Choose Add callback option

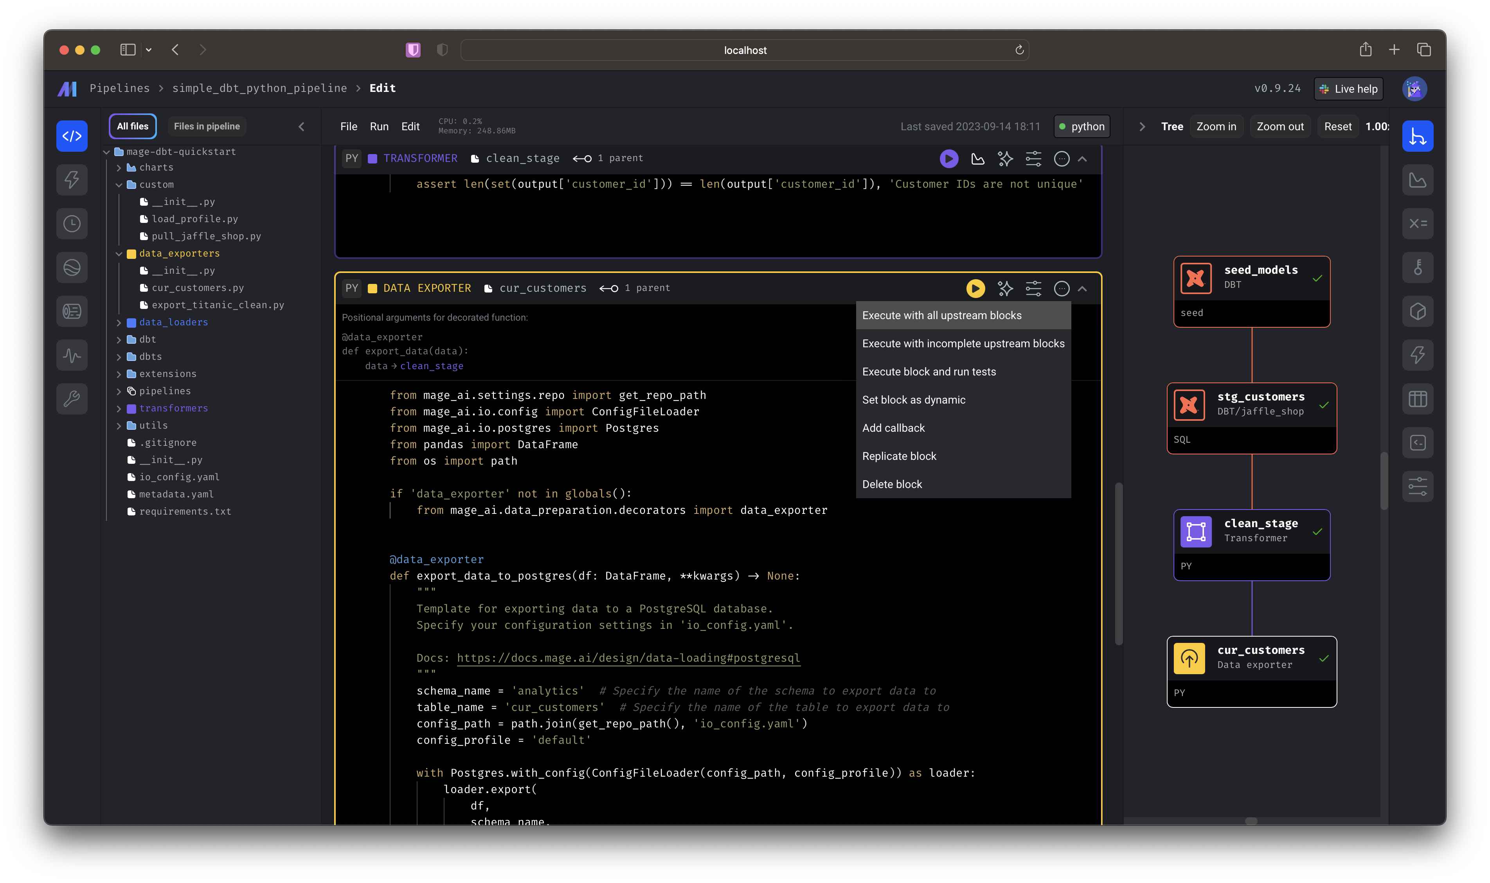(x=963, y=428)
